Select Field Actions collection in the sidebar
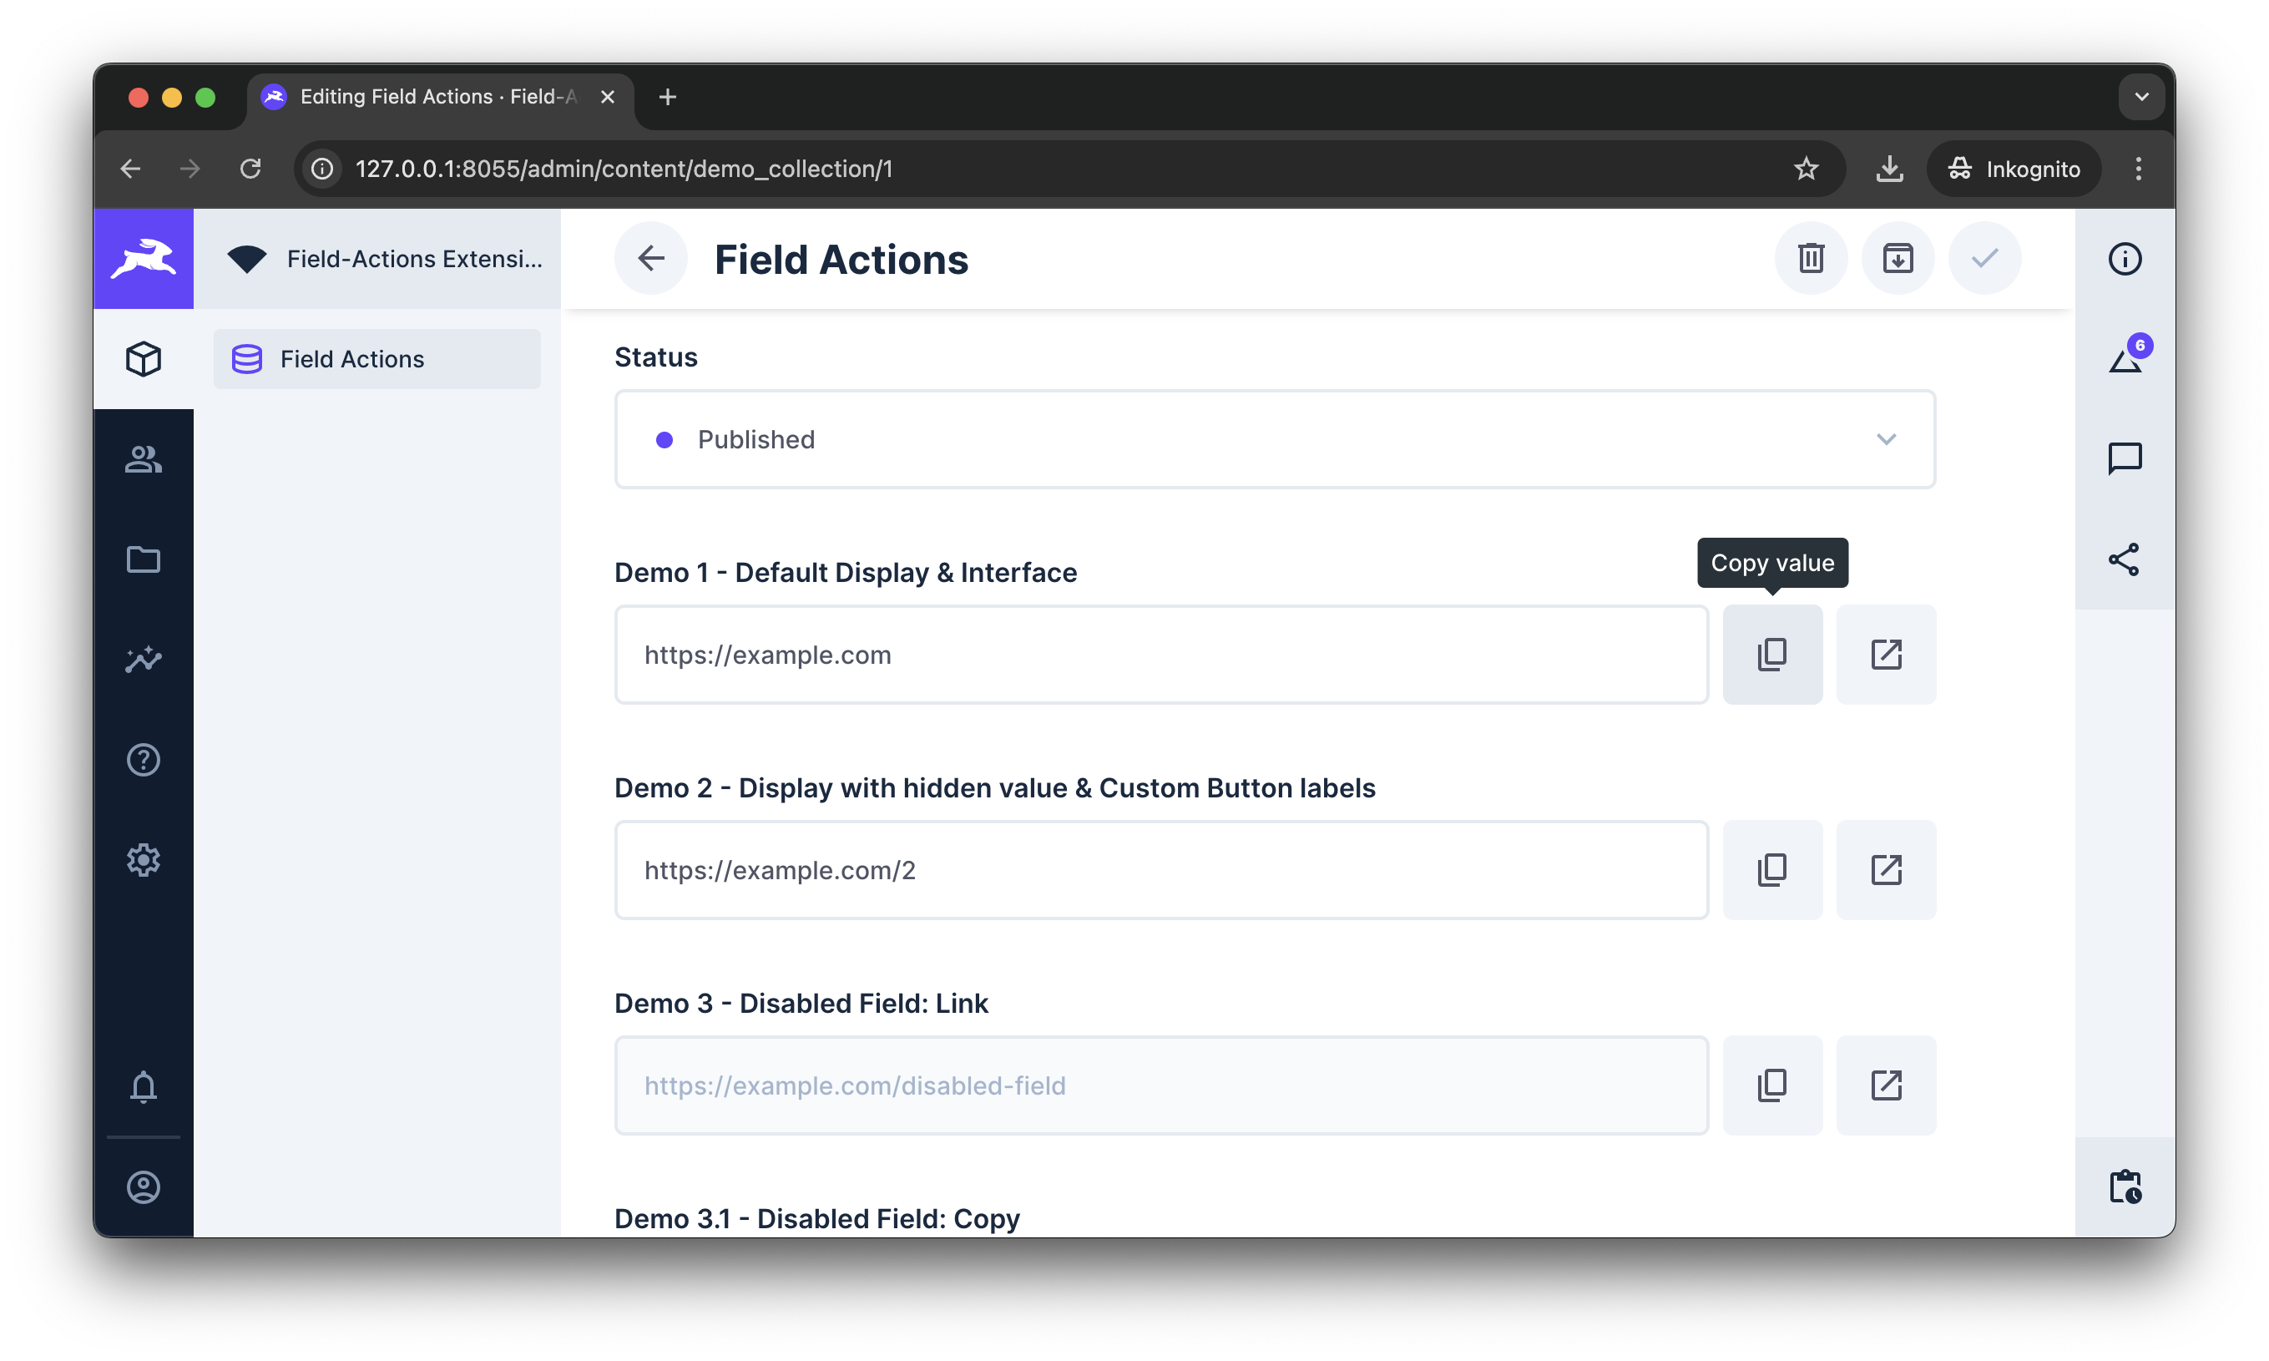 376,358
